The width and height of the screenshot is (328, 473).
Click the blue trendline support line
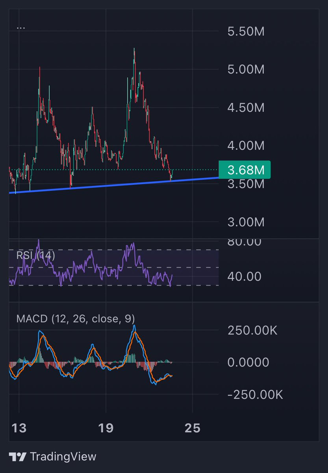[114, 185]
